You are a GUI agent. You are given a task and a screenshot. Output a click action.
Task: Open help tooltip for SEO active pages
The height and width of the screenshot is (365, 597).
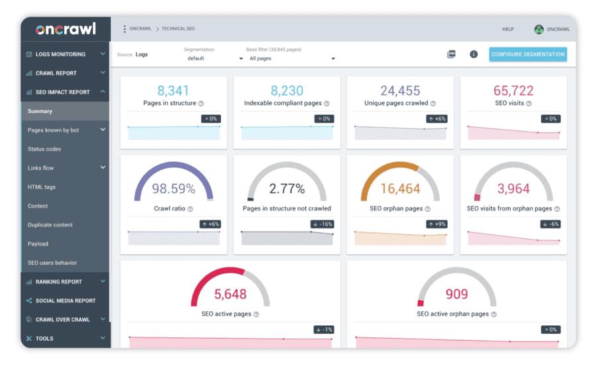pos(256,315)
